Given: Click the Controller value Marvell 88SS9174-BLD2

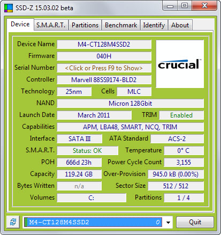Looking at the screenshot, I should [104, 80].
